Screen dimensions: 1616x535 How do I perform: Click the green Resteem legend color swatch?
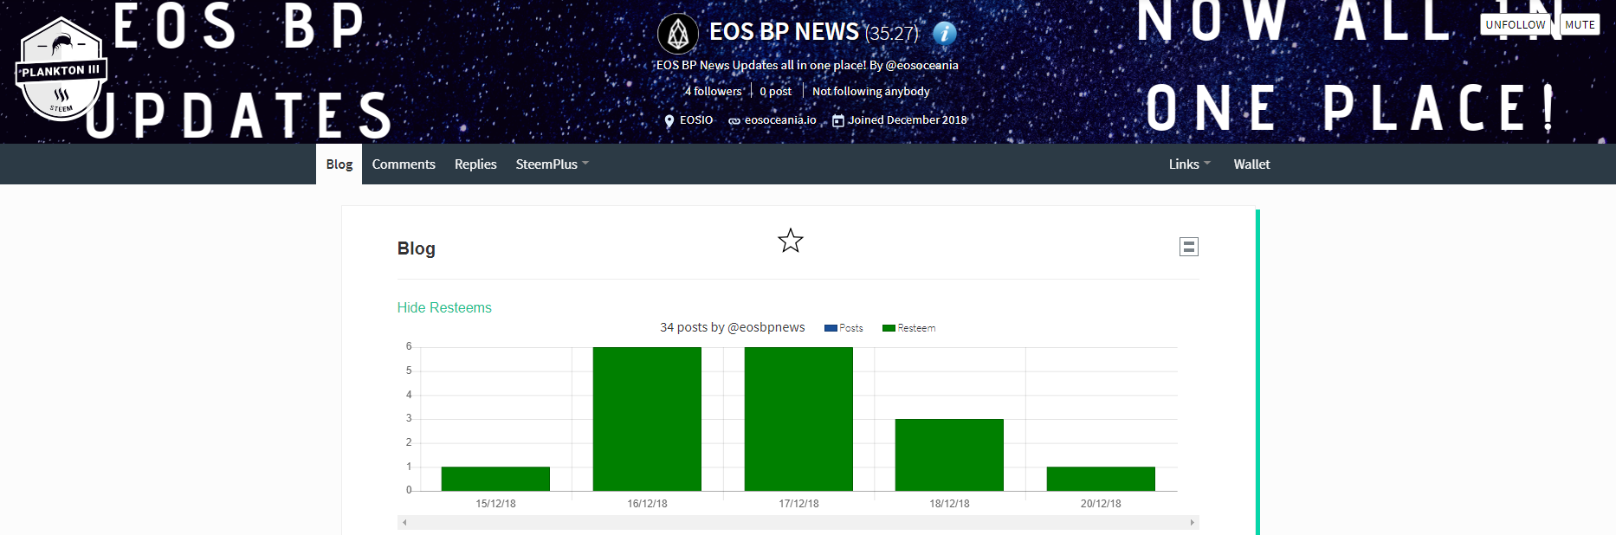pos(889,328)
